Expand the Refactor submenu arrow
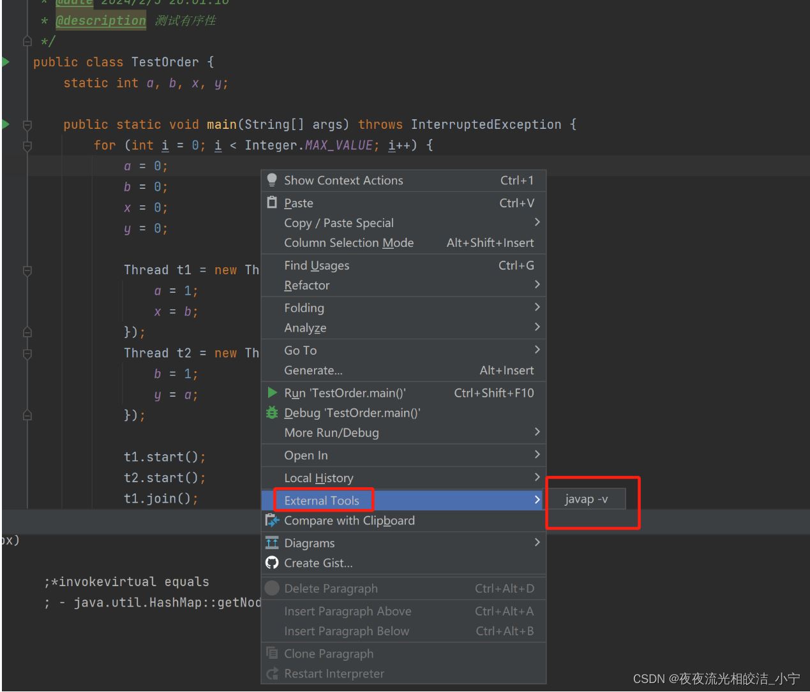810x692 pixels. pos(537,285)
